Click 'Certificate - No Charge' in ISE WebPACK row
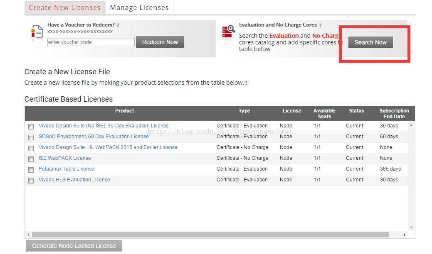 (242, 158)
